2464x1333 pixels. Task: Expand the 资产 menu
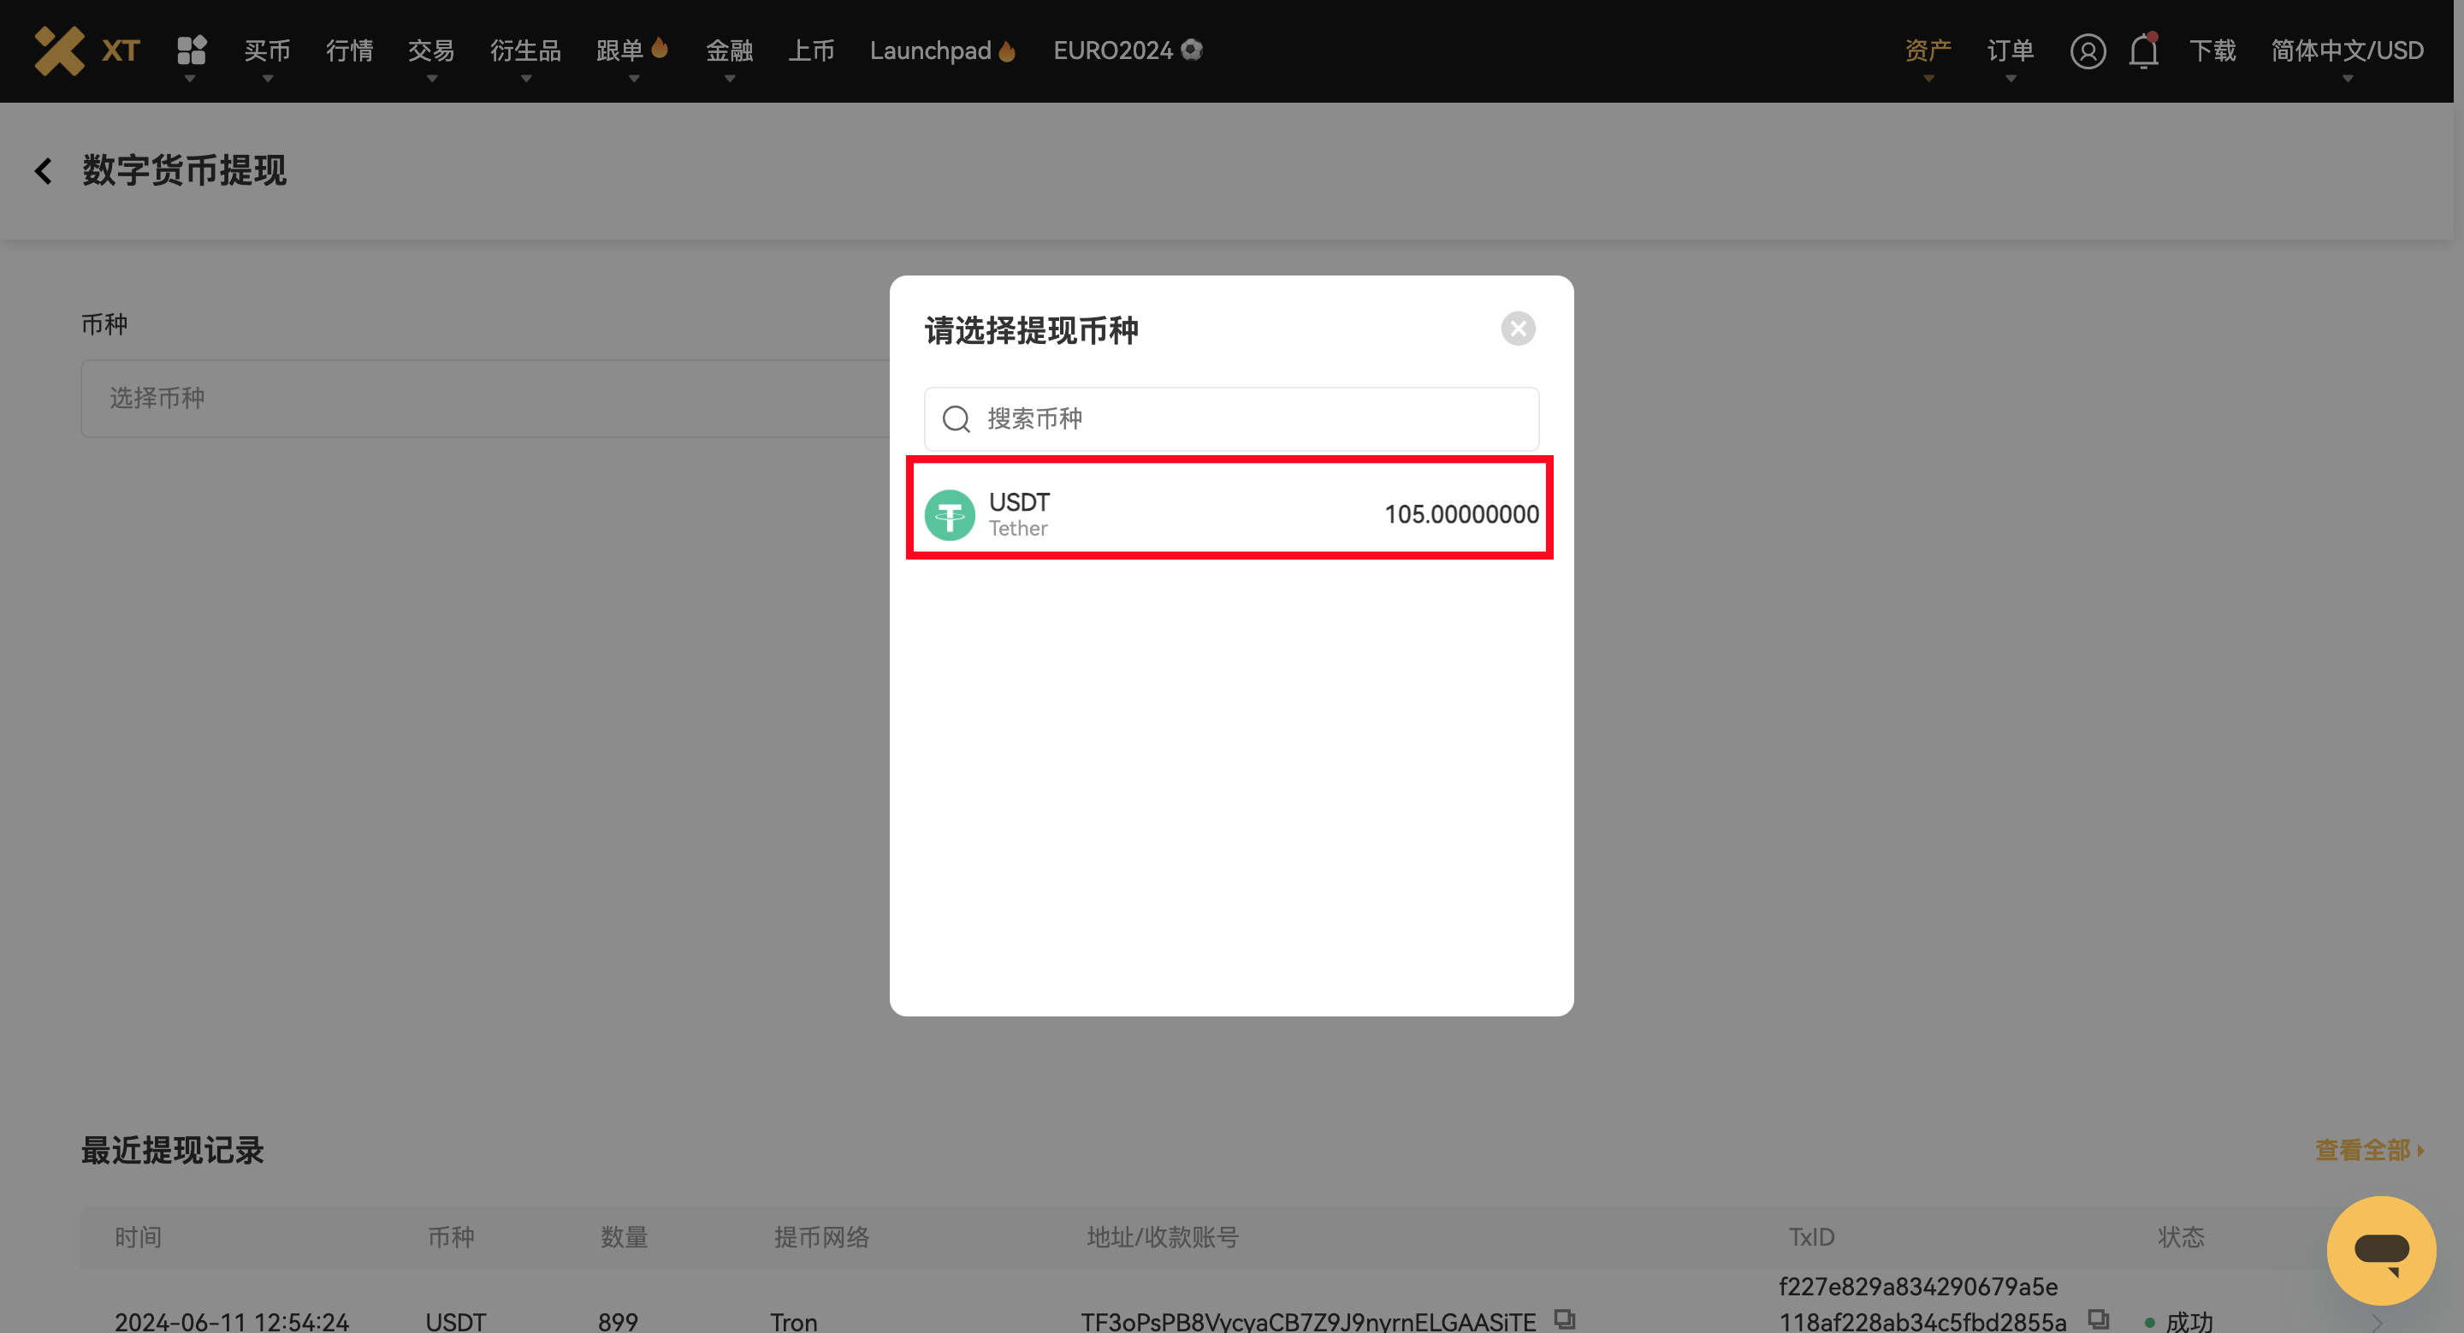[x=1928, y=50]
